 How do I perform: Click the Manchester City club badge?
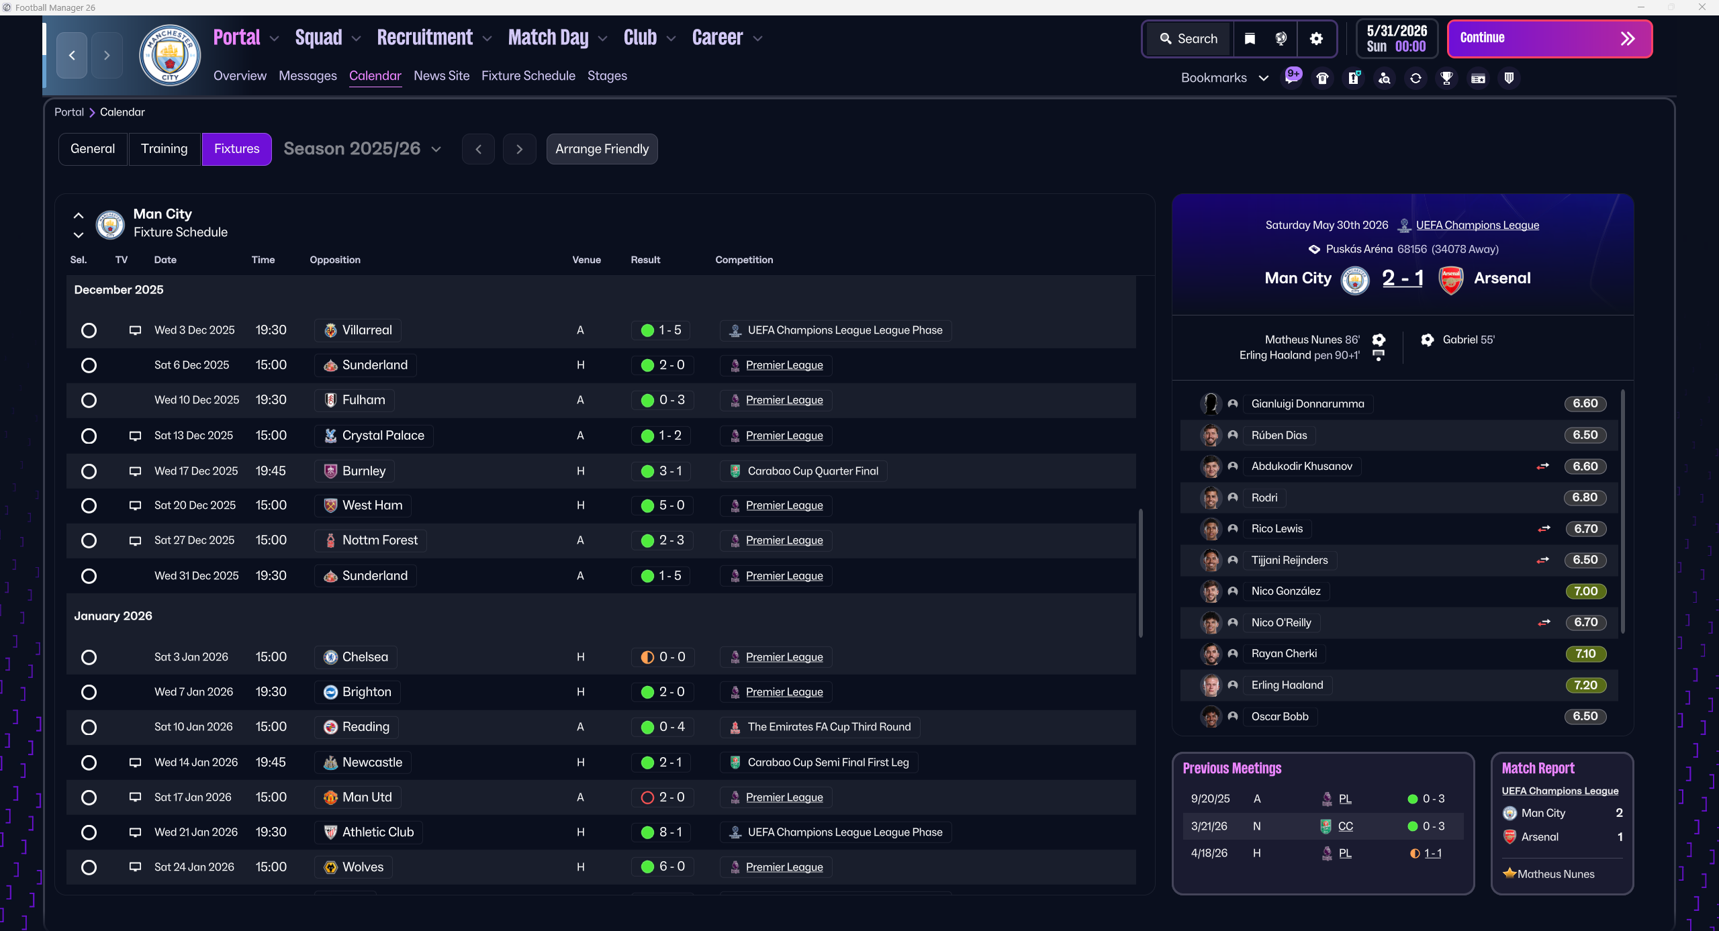[169, 55]
